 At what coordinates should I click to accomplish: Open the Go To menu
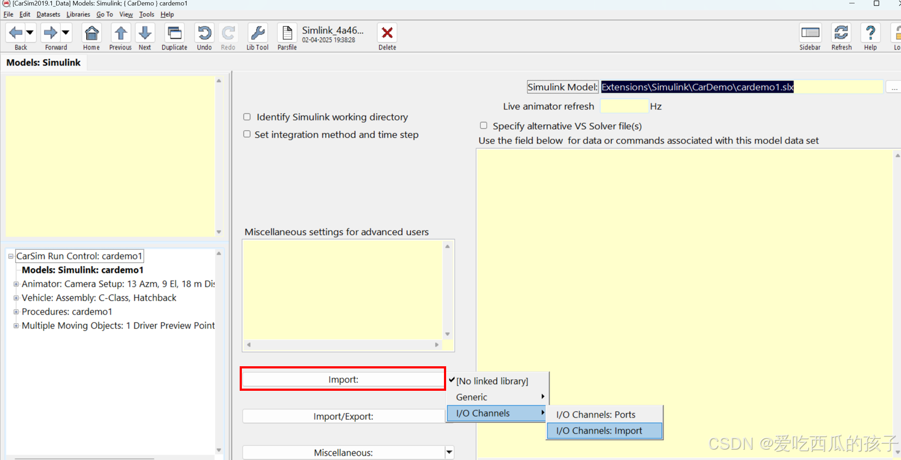[105, 15]
